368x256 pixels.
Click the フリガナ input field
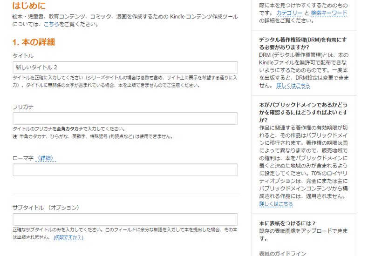coord(125,119)
